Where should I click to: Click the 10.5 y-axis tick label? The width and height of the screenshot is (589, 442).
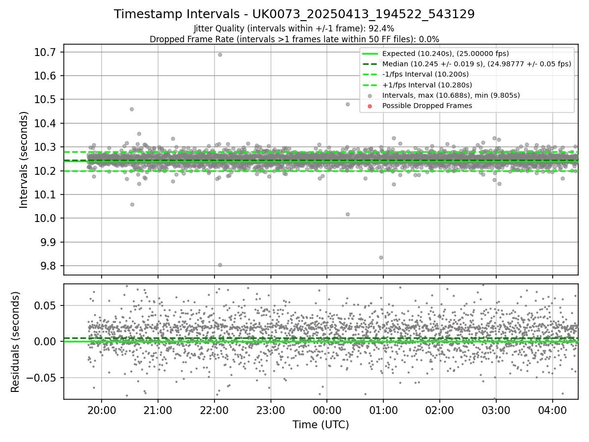point(45,100)
